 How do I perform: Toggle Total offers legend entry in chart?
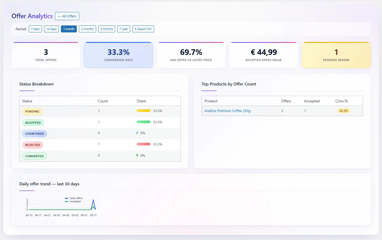coord(74,198)
